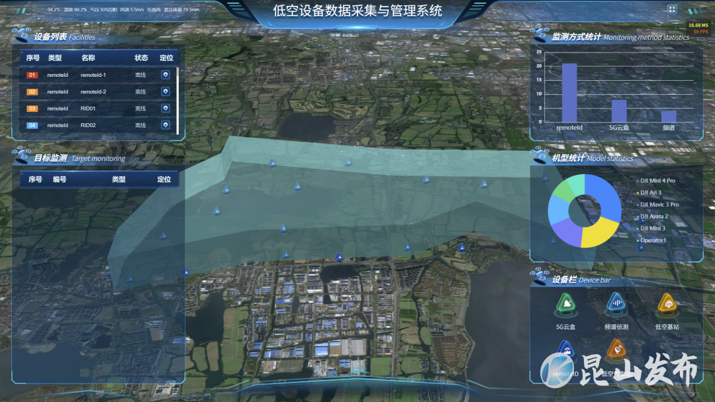The height and width of the screenshot is (402, 715).
Task: Click the remoteId bar in monitoring chart
Action: [x=569, y=93]
